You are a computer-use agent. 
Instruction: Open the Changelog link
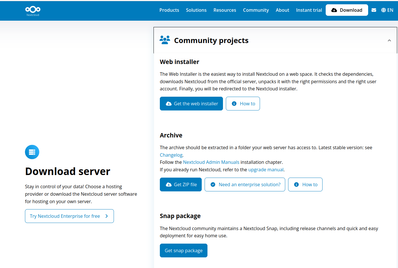pyautogui.click(x=171, y=155)
